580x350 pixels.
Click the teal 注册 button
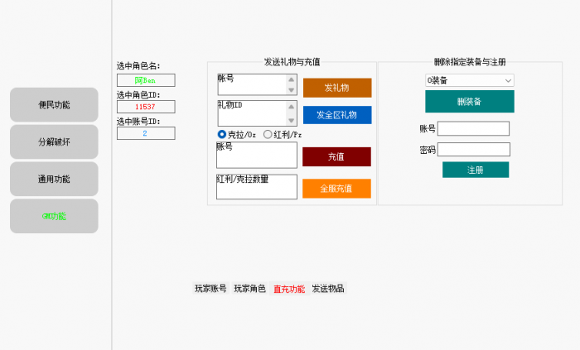point(476,170)
